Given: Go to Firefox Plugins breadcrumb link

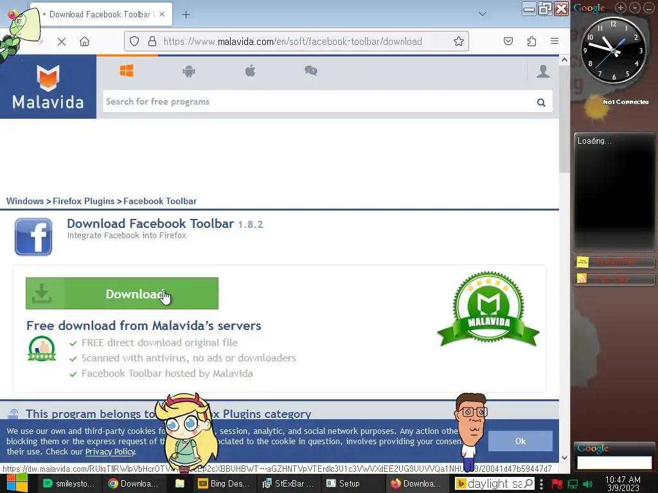Looking at the screenshot, I should click(84, 201).
